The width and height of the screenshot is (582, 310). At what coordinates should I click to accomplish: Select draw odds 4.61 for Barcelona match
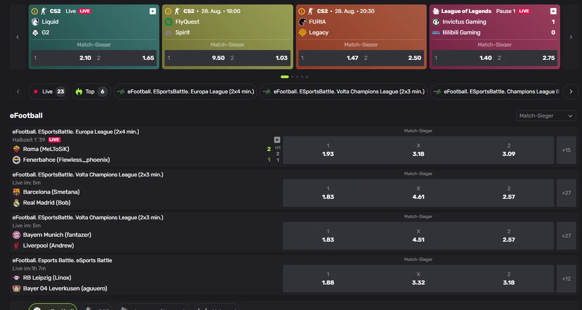click(x=418, y=193)
